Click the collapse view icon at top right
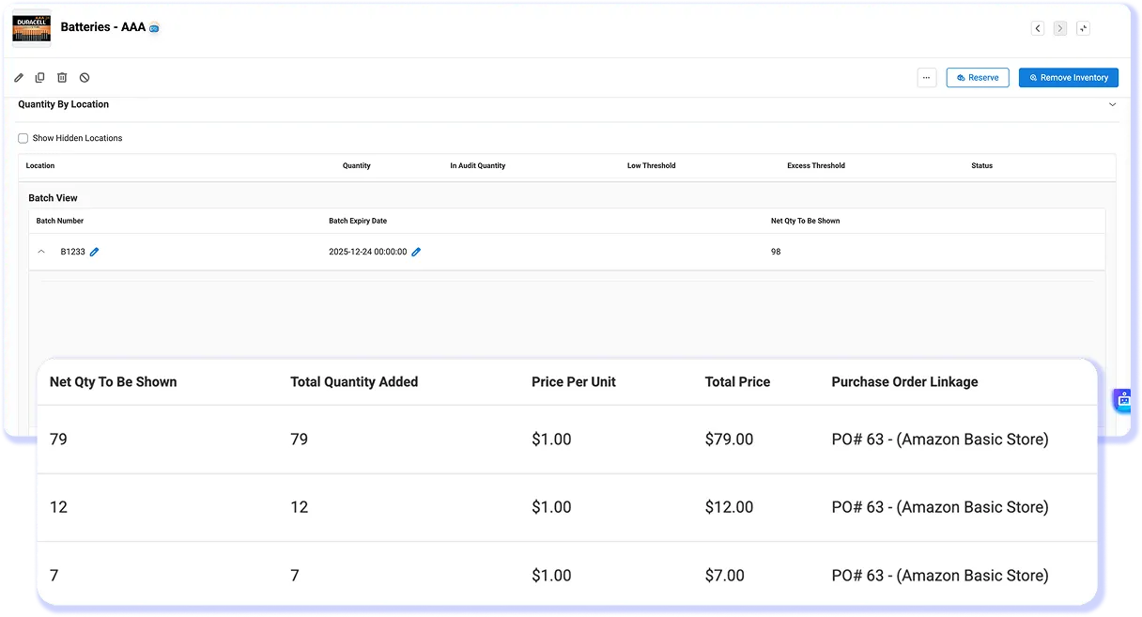The width and height of the screenshot is (1142, 617). 1083,28
